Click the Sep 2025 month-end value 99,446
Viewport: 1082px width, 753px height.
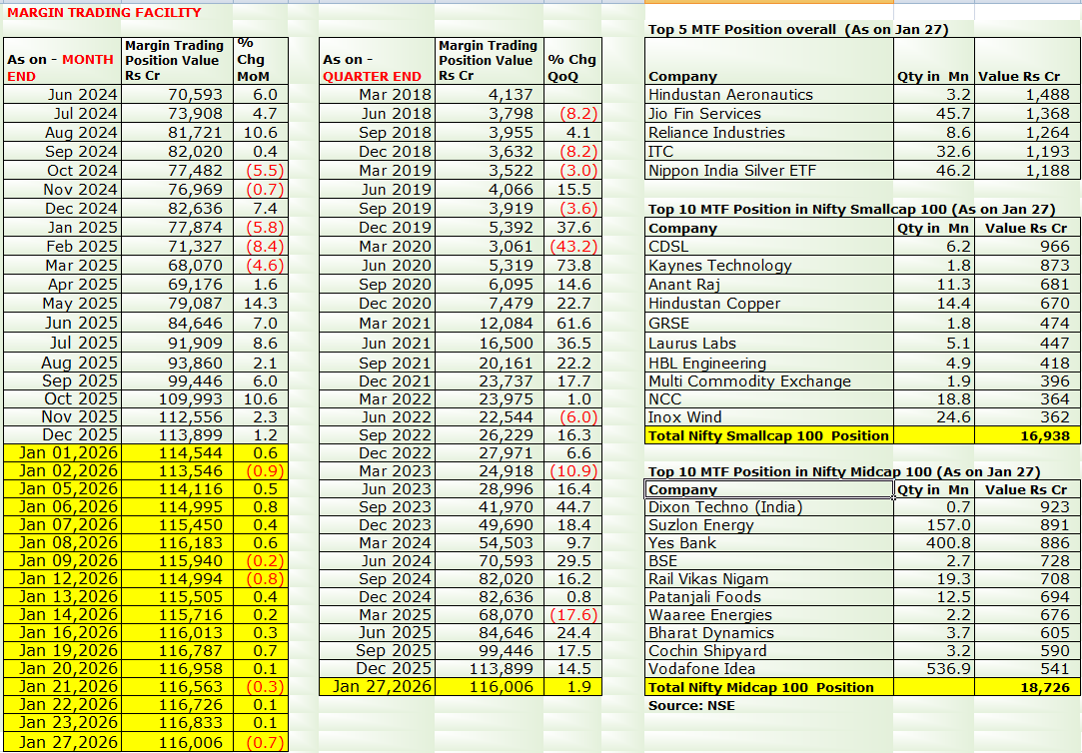(178, 381)
